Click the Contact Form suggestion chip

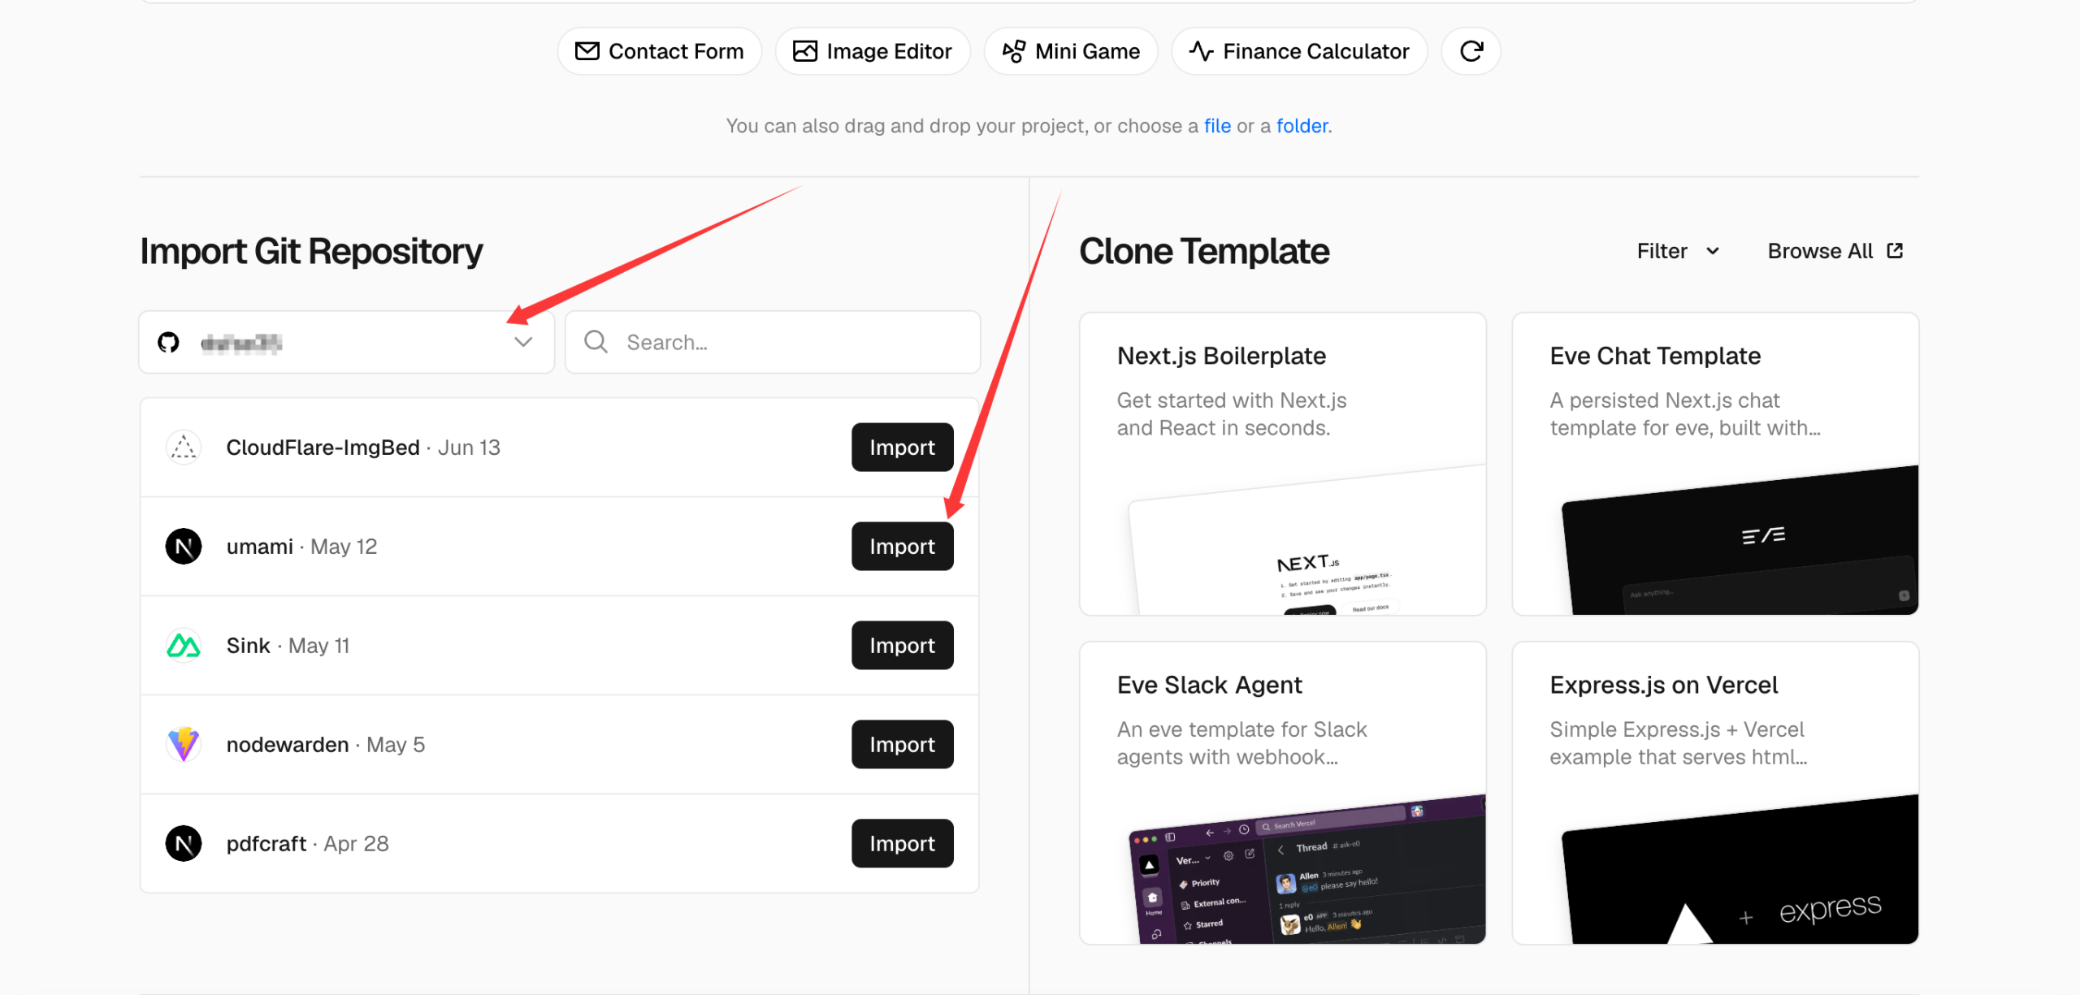[659, 51]
